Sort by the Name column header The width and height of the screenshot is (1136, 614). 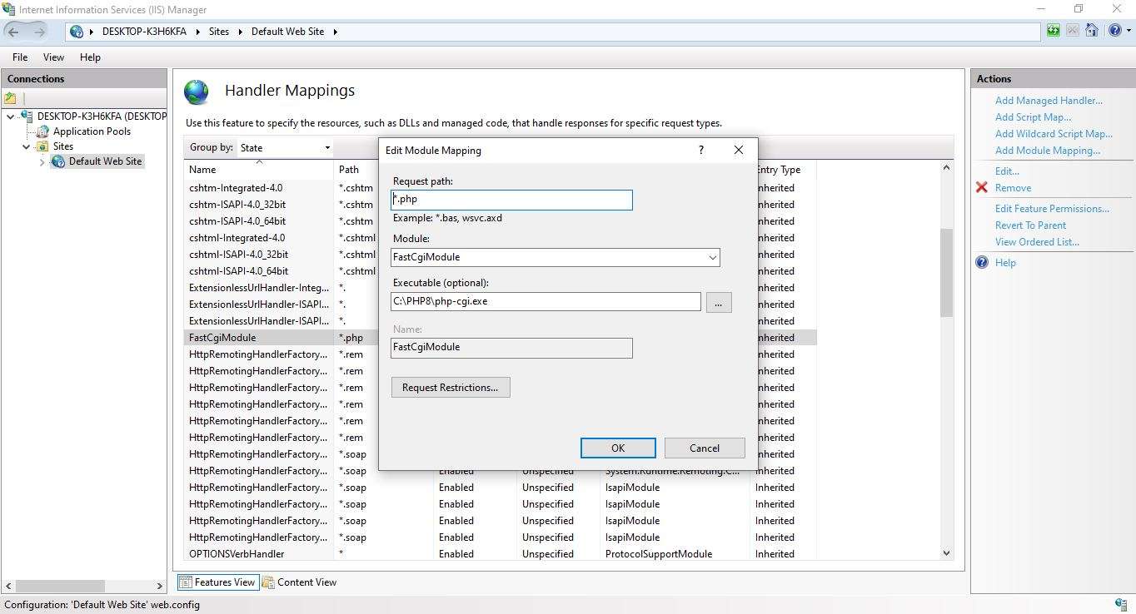(258, 170)
